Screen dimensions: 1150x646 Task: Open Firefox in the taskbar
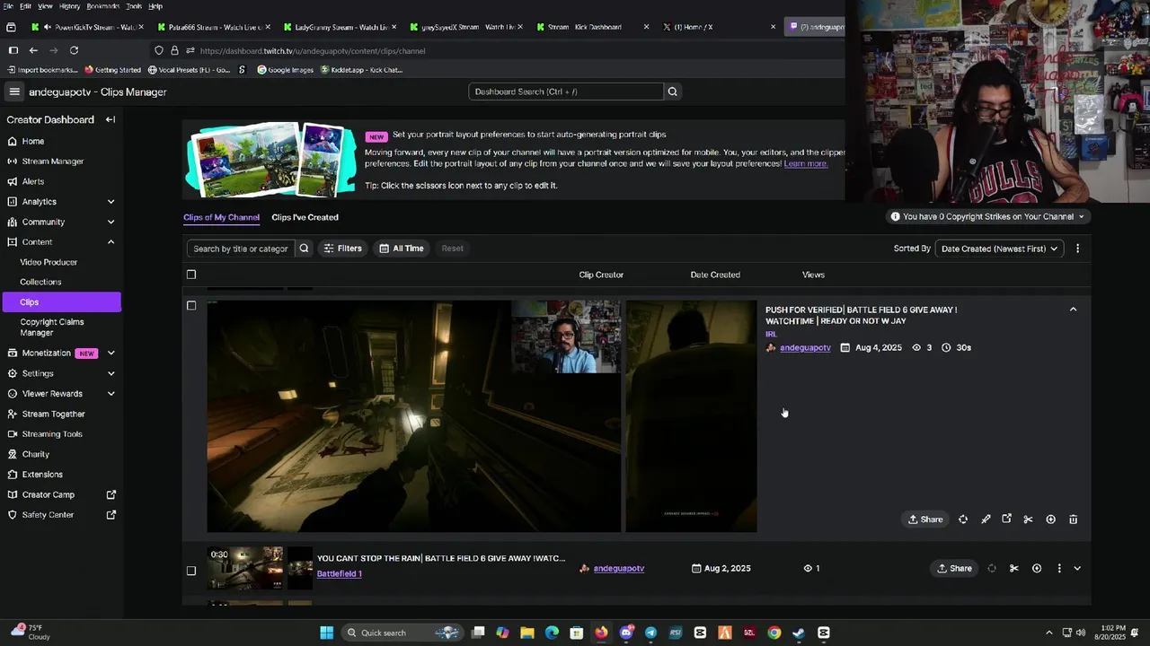click(x=601, y=633)
